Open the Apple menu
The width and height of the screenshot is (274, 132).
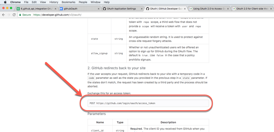pos(5,2)
